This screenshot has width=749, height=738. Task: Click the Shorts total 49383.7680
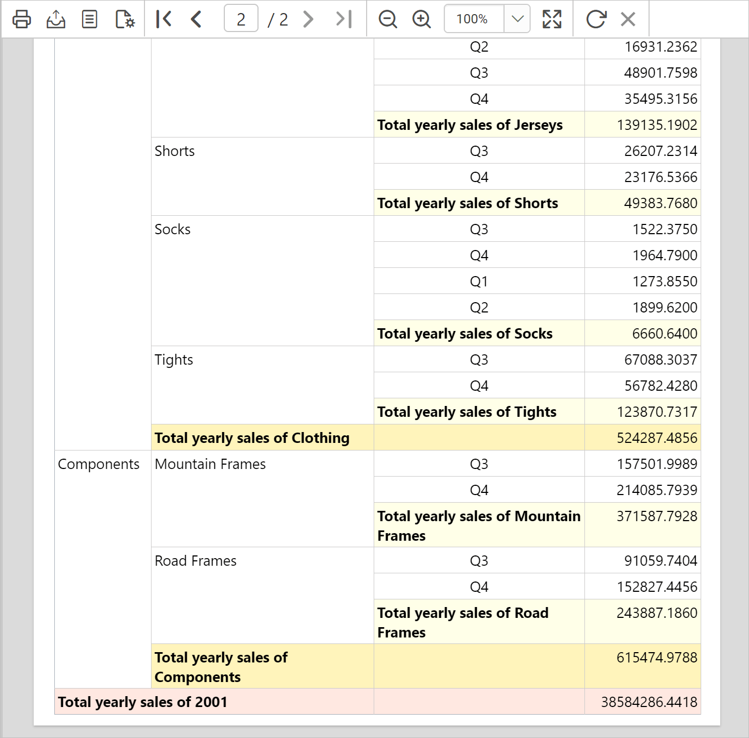[643, 203]
